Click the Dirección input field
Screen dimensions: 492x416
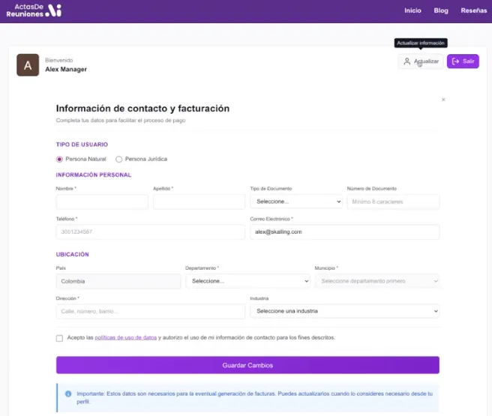(x=150, y=311)
